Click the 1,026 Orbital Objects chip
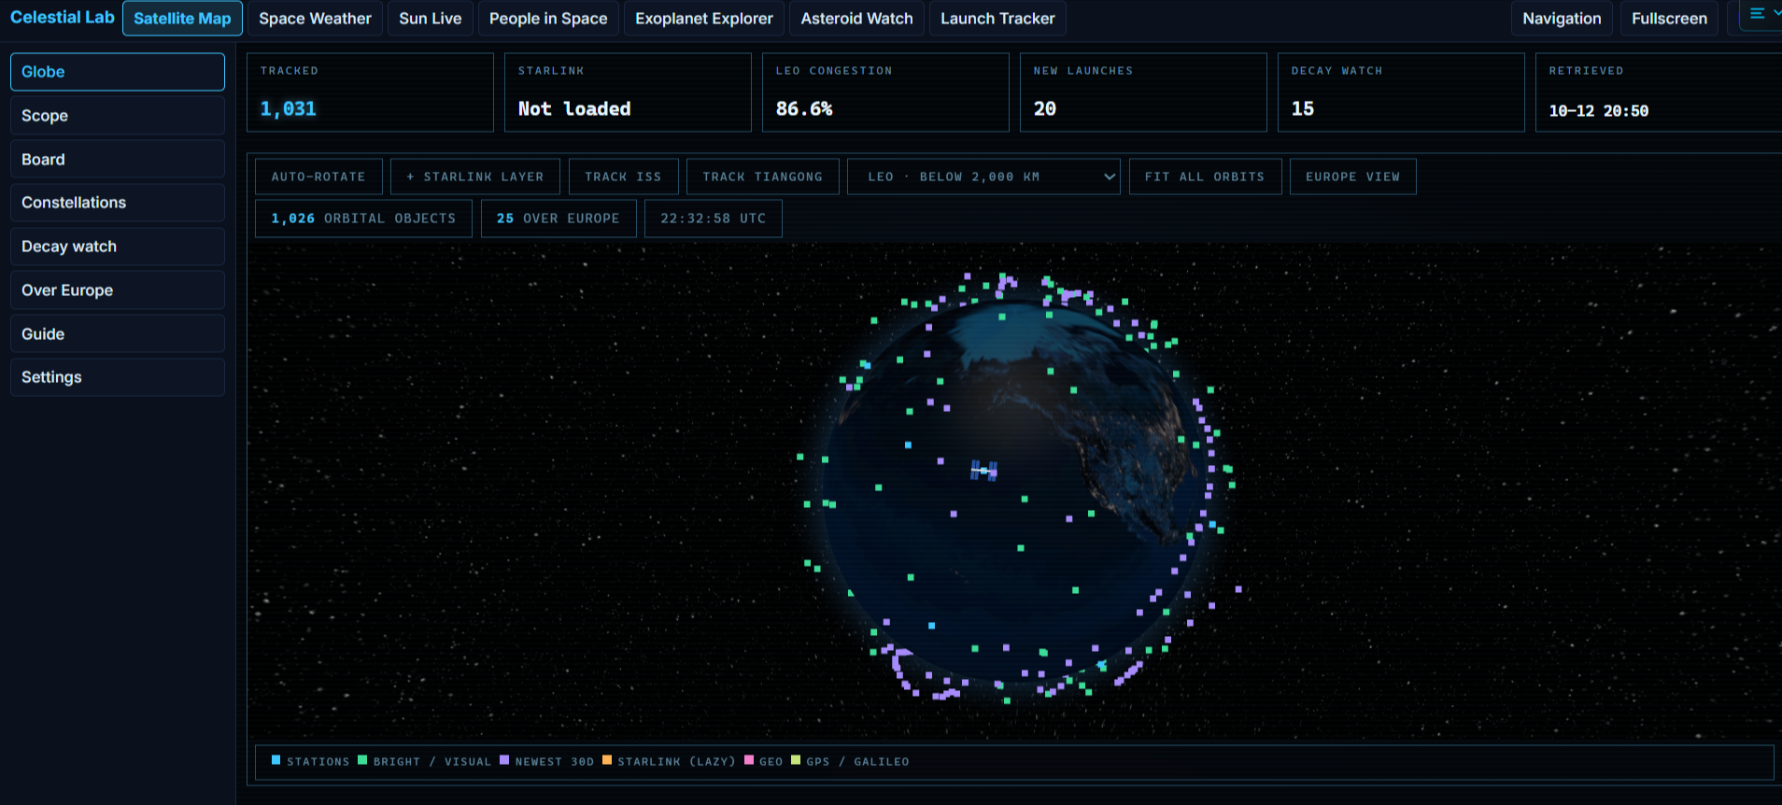The height and width of the screenshot is (805, 1782). tap(363, 219)
